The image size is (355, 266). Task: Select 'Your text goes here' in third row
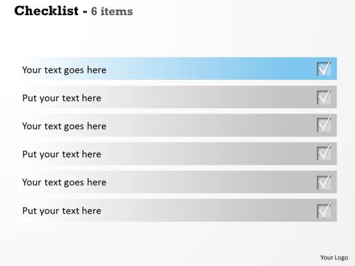[64, 126]
